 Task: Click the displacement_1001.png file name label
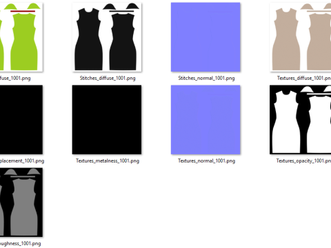22,161
